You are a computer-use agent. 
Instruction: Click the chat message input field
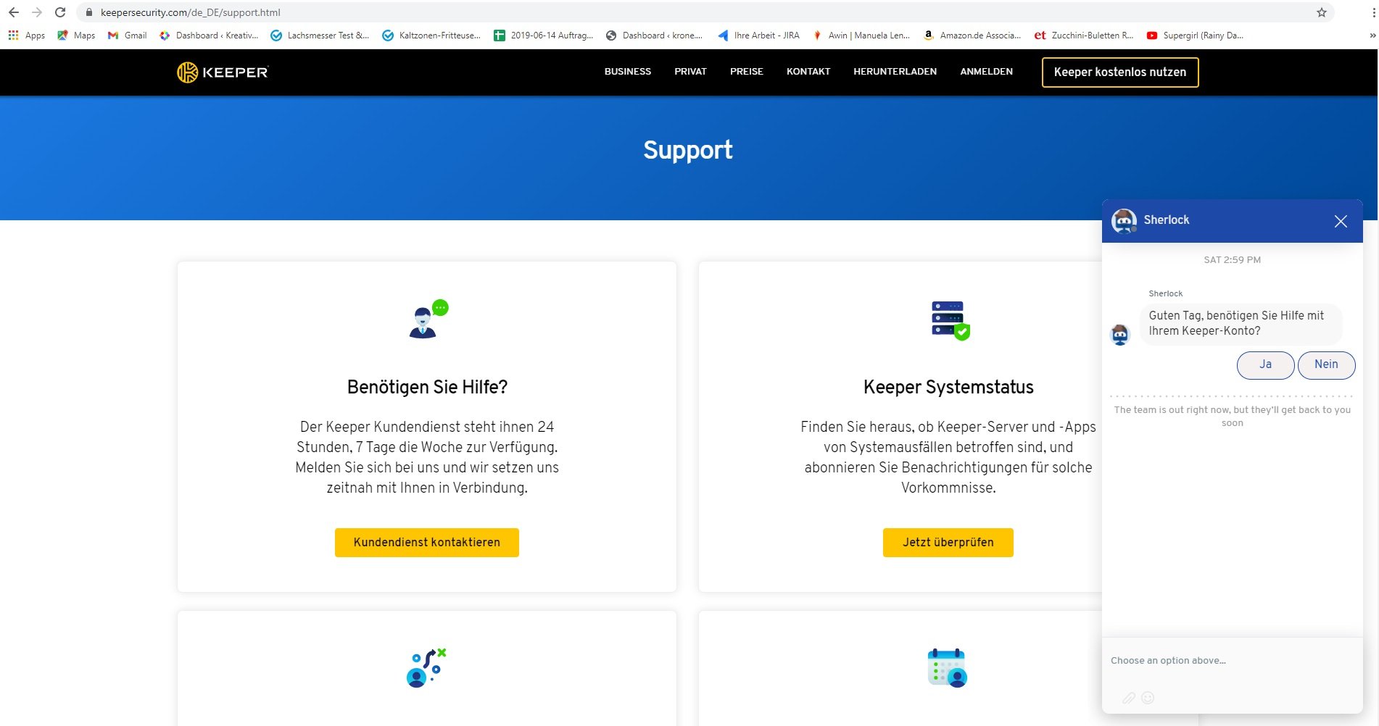point(1233,661)
